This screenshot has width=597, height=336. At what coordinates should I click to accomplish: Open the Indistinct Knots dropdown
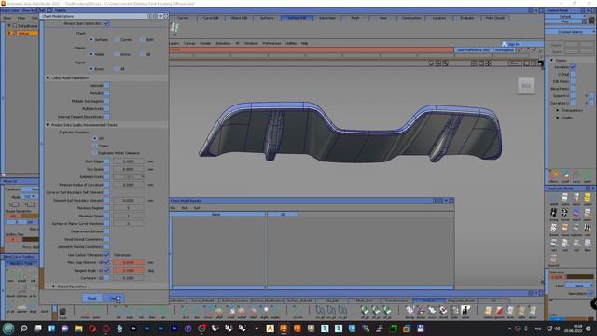pyautogui.click(x=129, y=176)
